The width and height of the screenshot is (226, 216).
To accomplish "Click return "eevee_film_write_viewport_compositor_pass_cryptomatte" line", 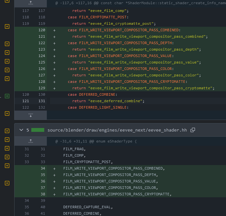I will (143, 88).
